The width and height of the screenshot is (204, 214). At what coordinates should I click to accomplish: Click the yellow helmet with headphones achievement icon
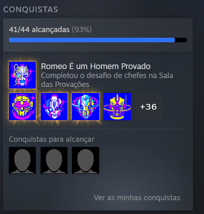[x=22, y=106]
